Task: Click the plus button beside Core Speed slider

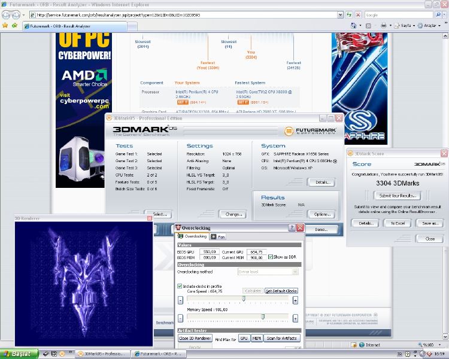Action: click(295, 300)
